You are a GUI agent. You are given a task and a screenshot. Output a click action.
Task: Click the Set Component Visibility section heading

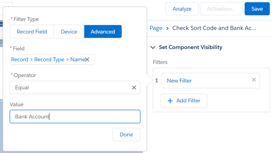click(x=190, y=47)
